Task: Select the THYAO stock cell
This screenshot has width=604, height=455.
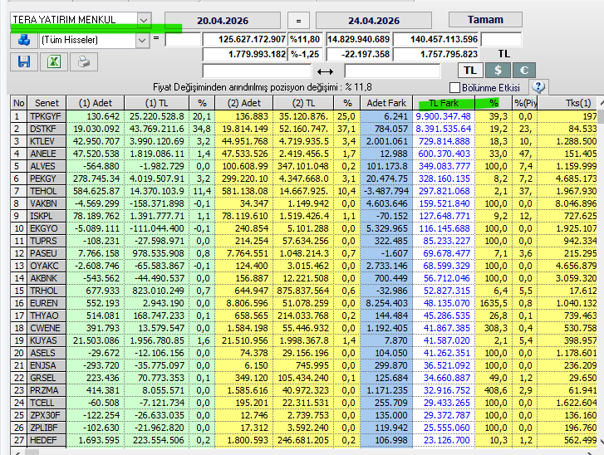Action: 47,316
